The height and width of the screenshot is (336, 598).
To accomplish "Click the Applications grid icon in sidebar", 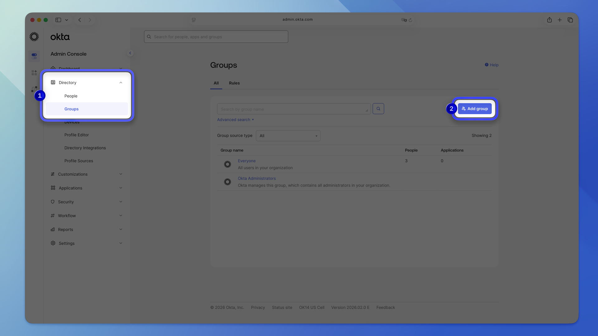I will coord(53,188).
